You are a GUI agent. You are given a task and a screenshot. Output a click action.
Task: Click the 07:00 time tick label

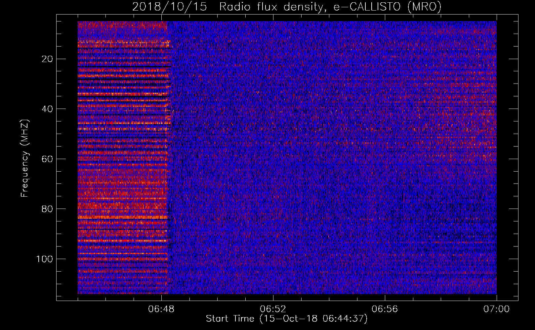497,309
